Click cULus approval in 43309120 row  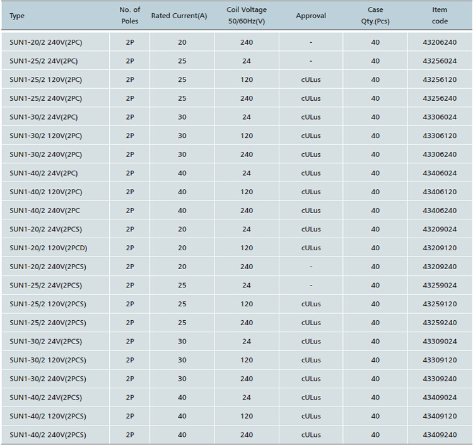[x=311, y=360]
